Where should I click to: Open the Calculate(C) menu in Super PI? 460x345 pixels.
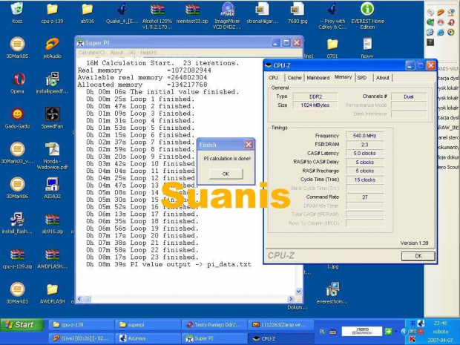click(91, 53)
